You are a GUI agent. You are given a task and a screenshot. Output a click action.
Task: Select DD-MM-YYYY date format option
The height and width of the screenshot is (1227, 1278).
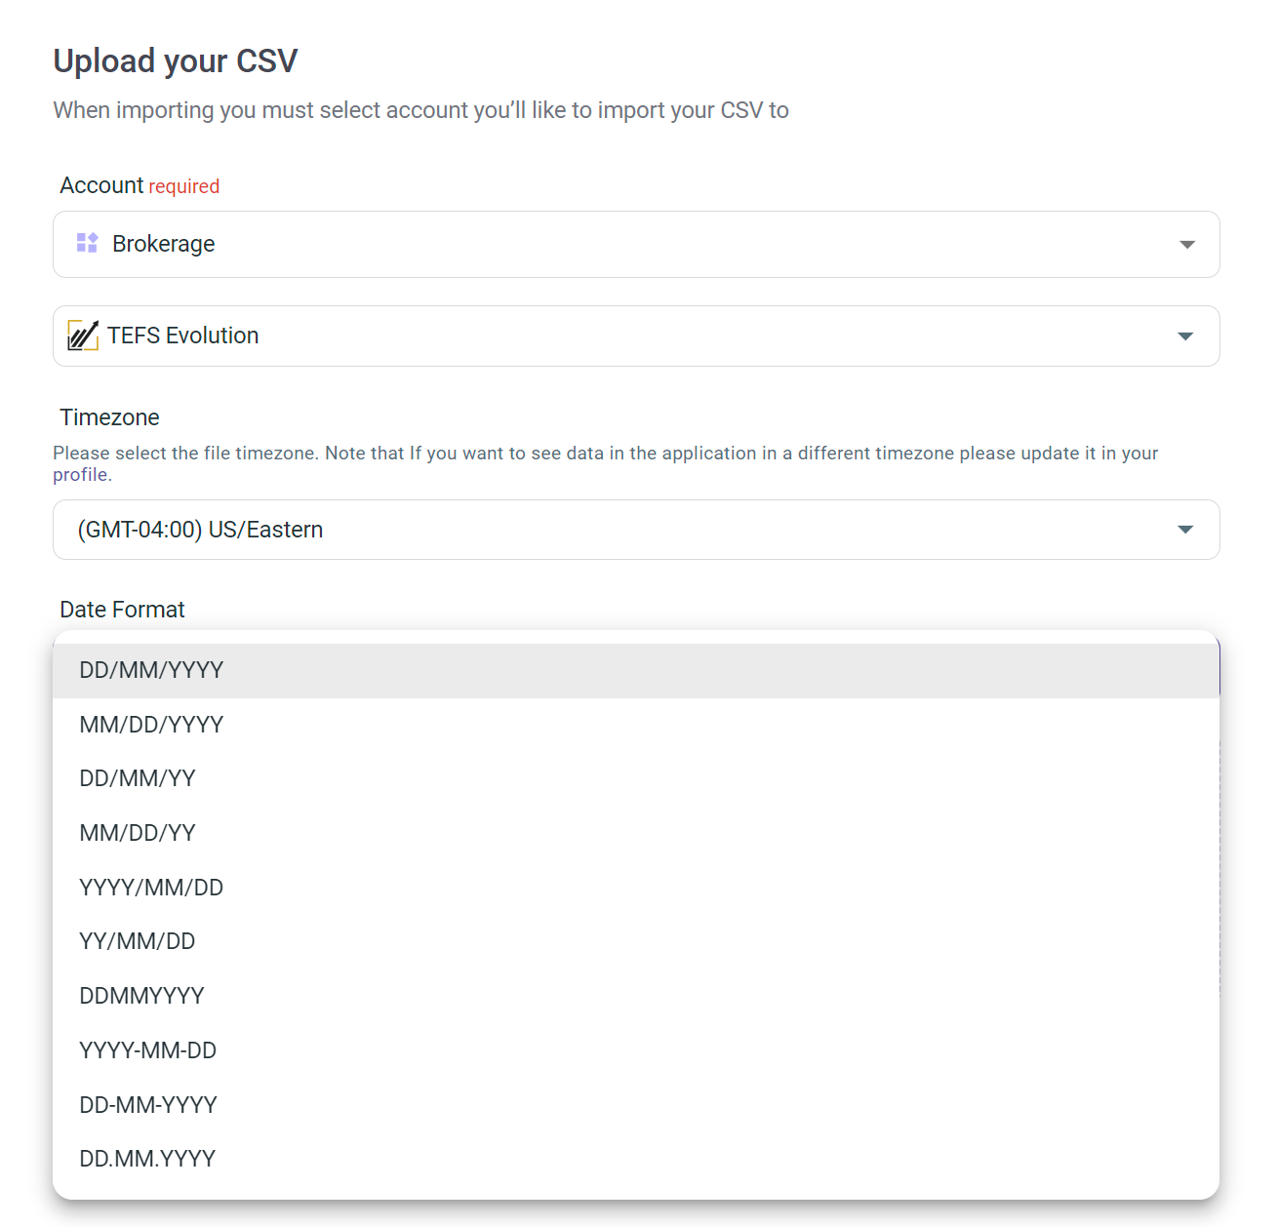pos(148,1105)
